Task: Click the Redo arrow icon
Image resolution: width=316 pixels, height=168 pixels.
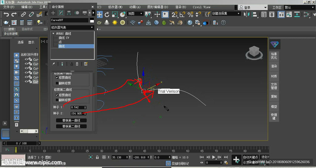Action: click(14, 14)
